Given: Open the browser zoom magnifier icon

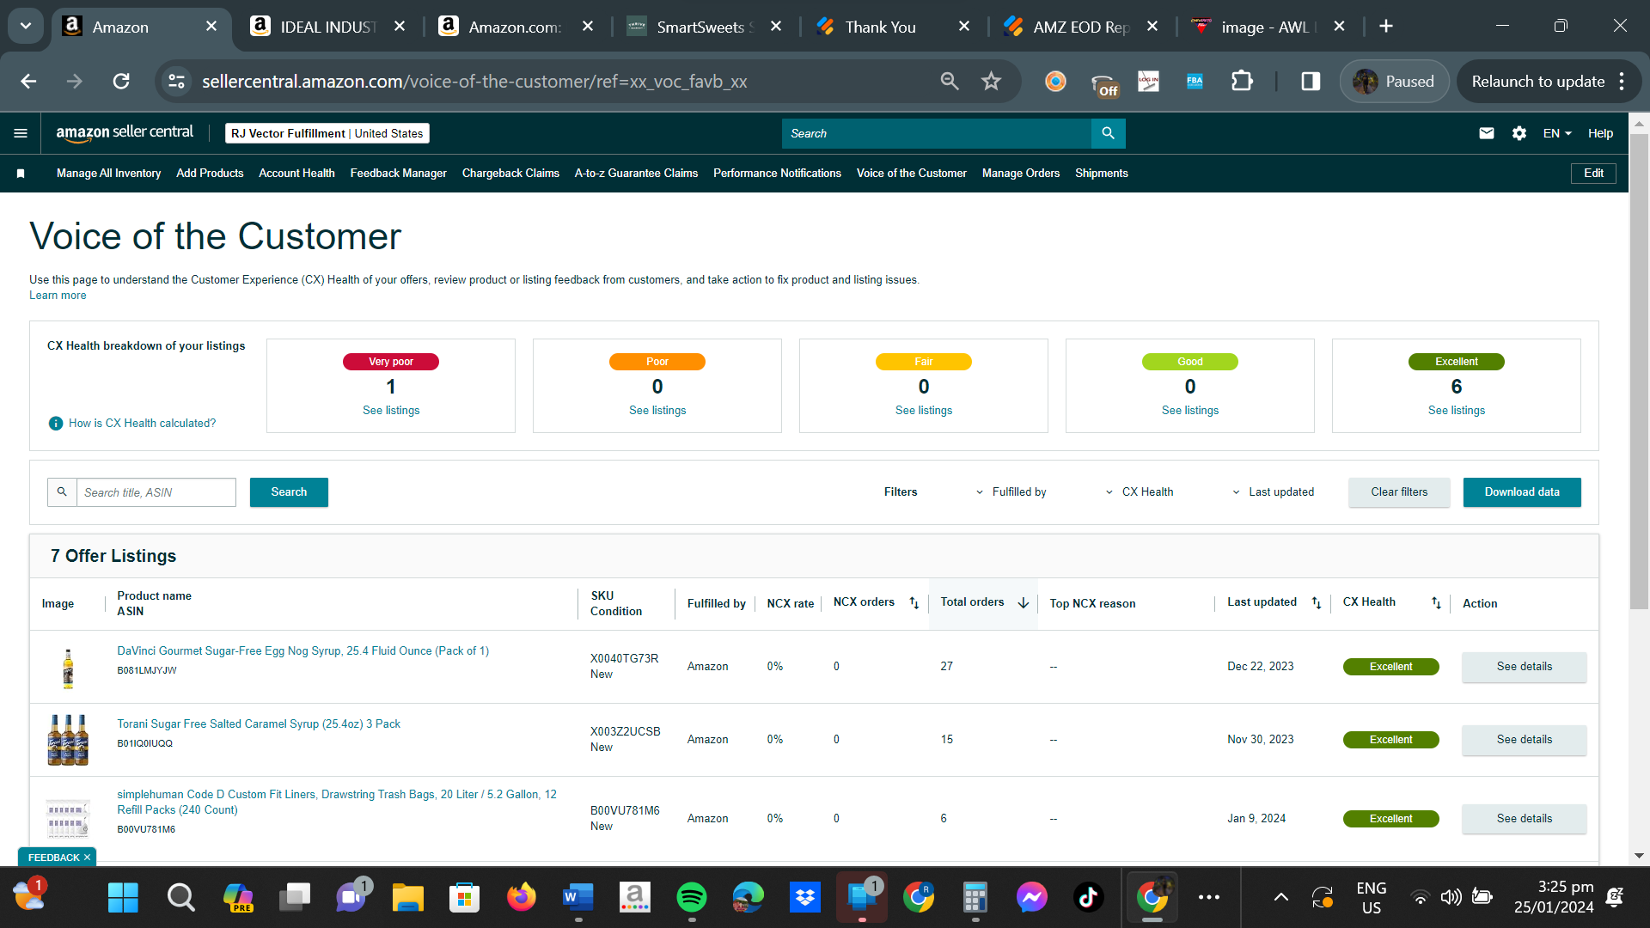Looking at the screenshot, I should coord(950,82).
